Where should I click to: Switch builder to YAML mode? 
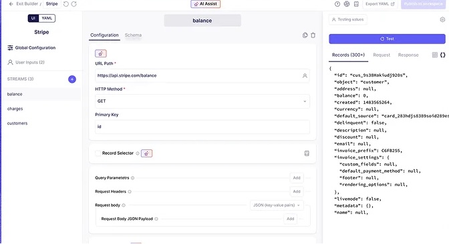[x=47, y=18]
